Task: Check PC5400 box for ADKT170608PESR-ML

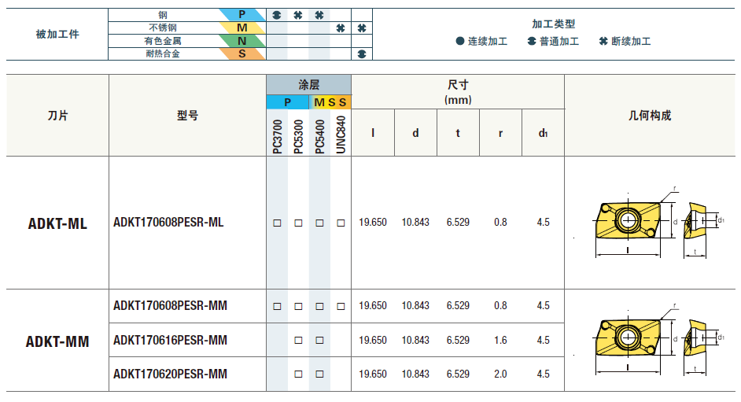Action: 320,223
